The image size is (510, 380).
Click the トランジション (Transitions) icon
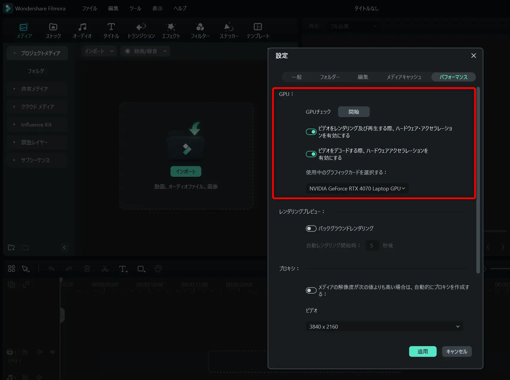click(141, 27)
